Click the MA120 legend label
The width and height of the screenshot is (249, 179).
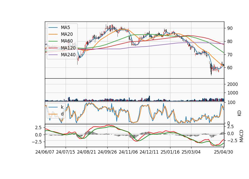(68, 48)
